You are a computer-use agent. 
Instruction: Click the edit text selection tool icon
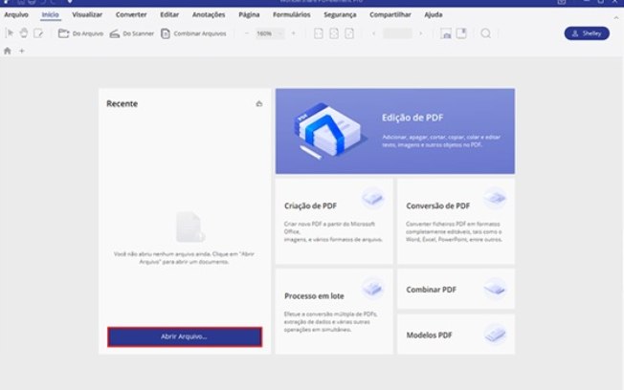tap(38, 33)
